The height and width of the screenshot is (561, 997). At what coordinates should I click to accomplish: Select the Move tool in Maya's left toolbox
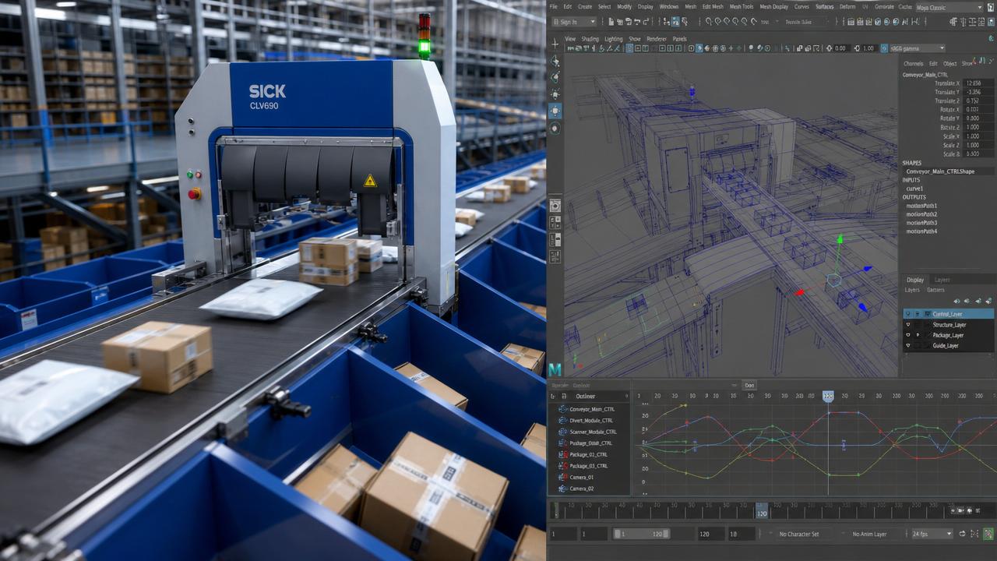pos(555,94)
